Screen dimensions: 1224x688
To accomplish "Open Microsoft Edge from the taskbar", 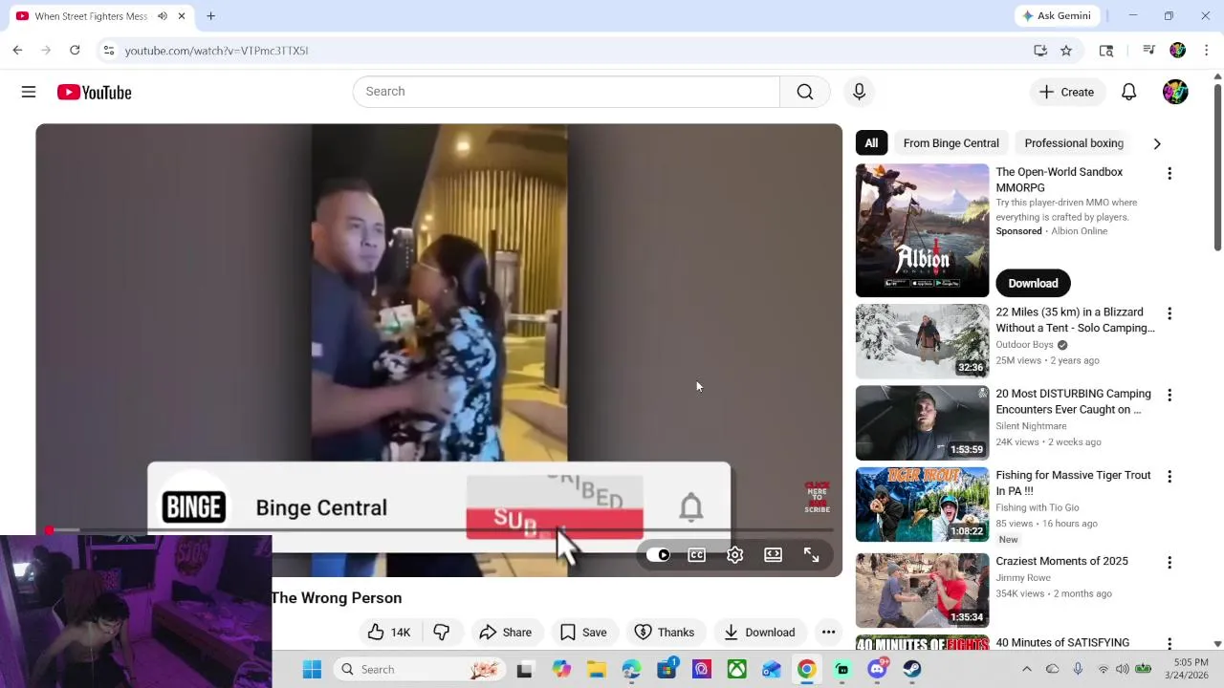I will point(631,669).
